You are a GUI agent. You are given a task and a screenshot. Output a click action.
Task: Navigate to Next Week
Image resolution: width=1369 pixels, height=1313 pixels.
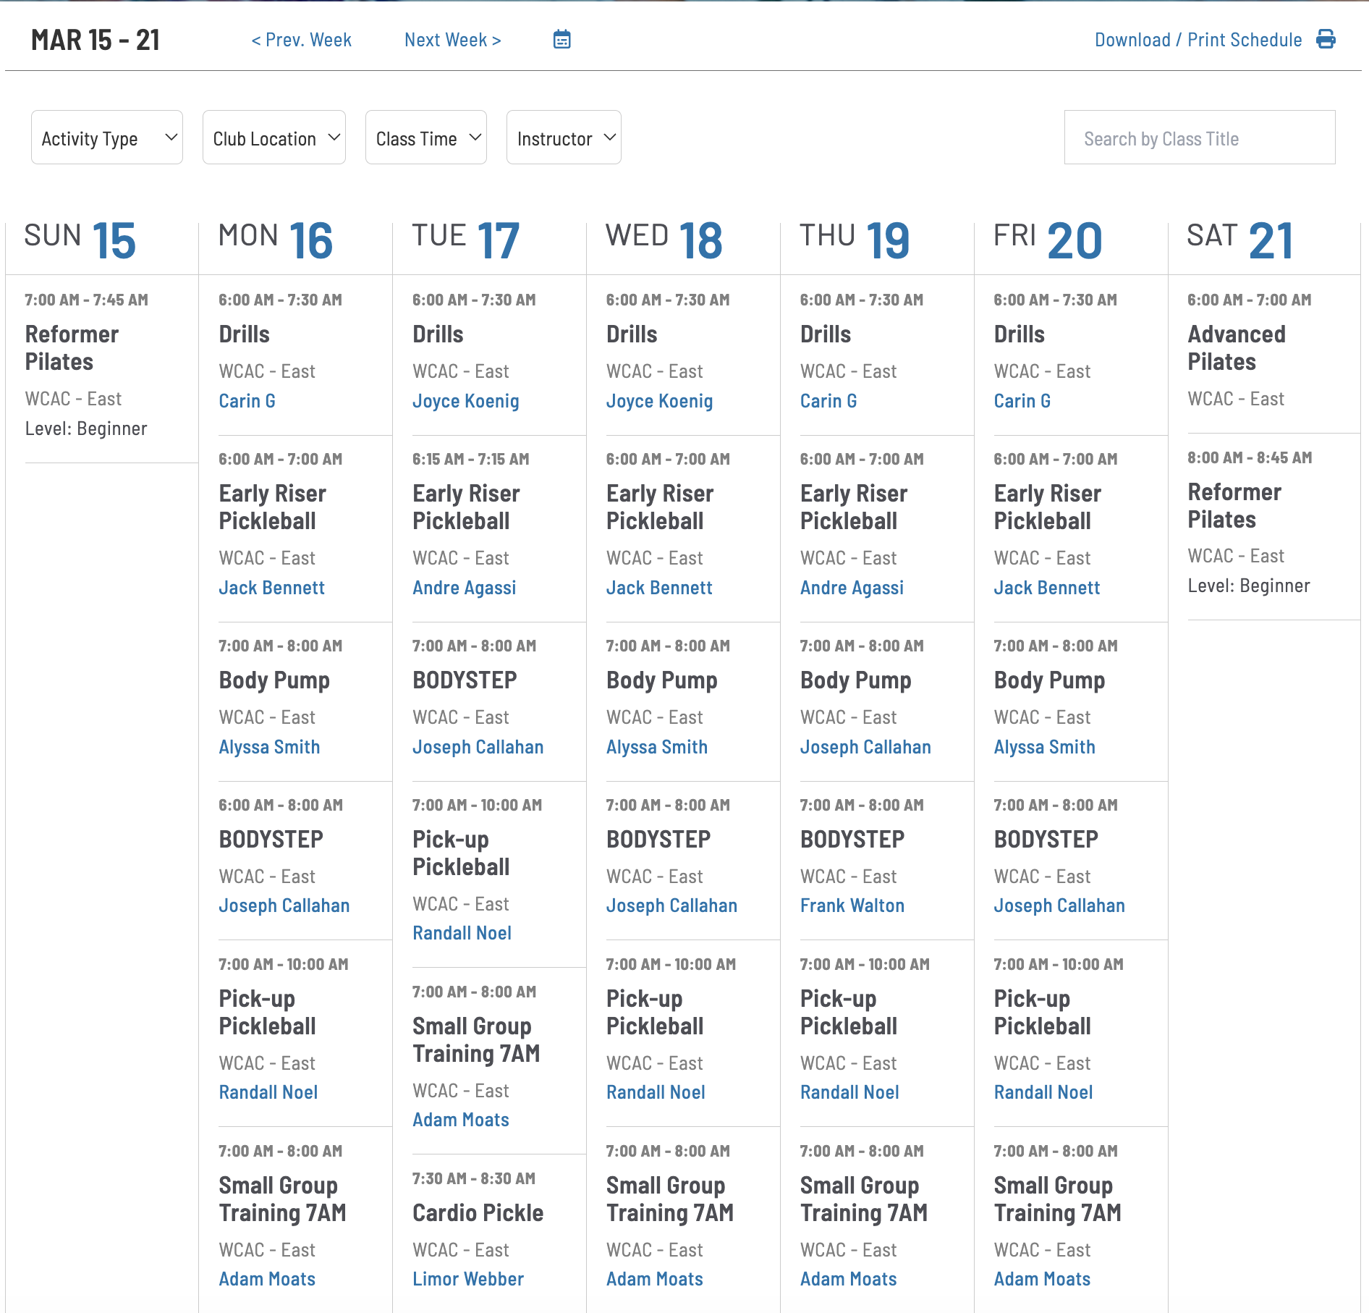point(452,40)
